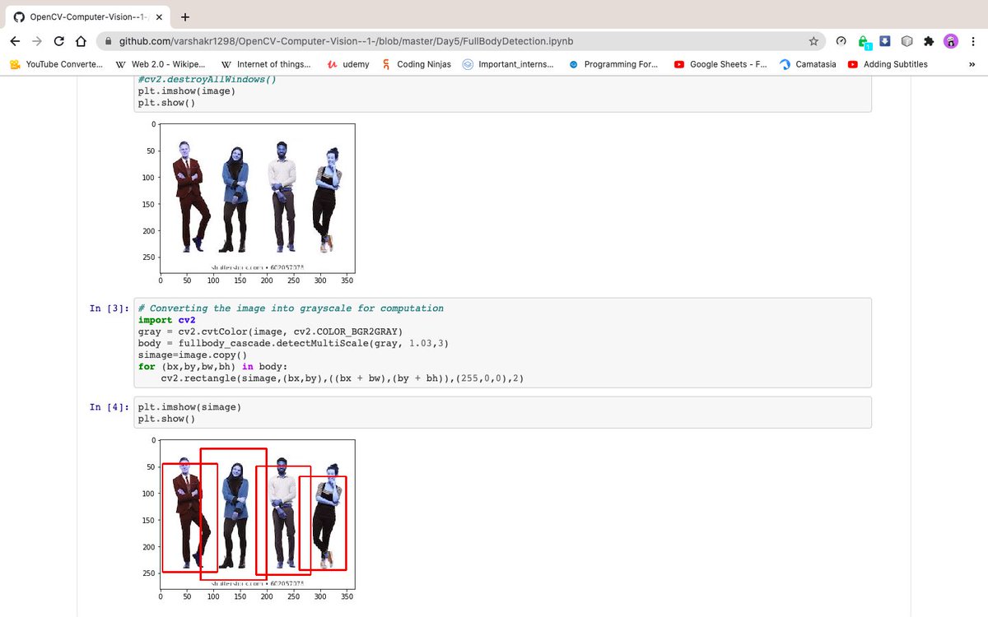The height and width of the screenshot is (617, 988).
Task: Click the GitHub Octocat favicon on the tab
Action: point(19,15)
